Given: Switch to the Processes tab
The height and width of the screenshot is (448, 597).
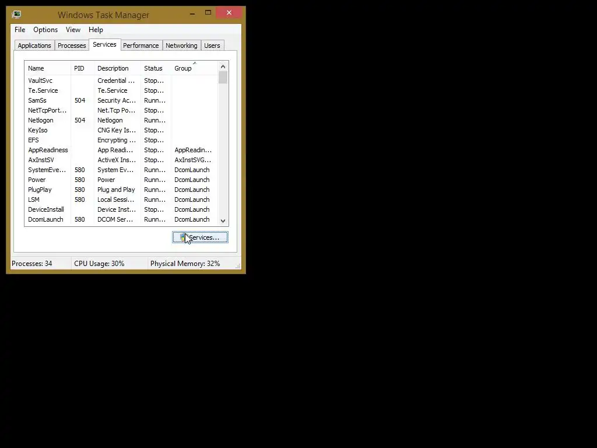Looking at the screenshot, I should 72,45.
